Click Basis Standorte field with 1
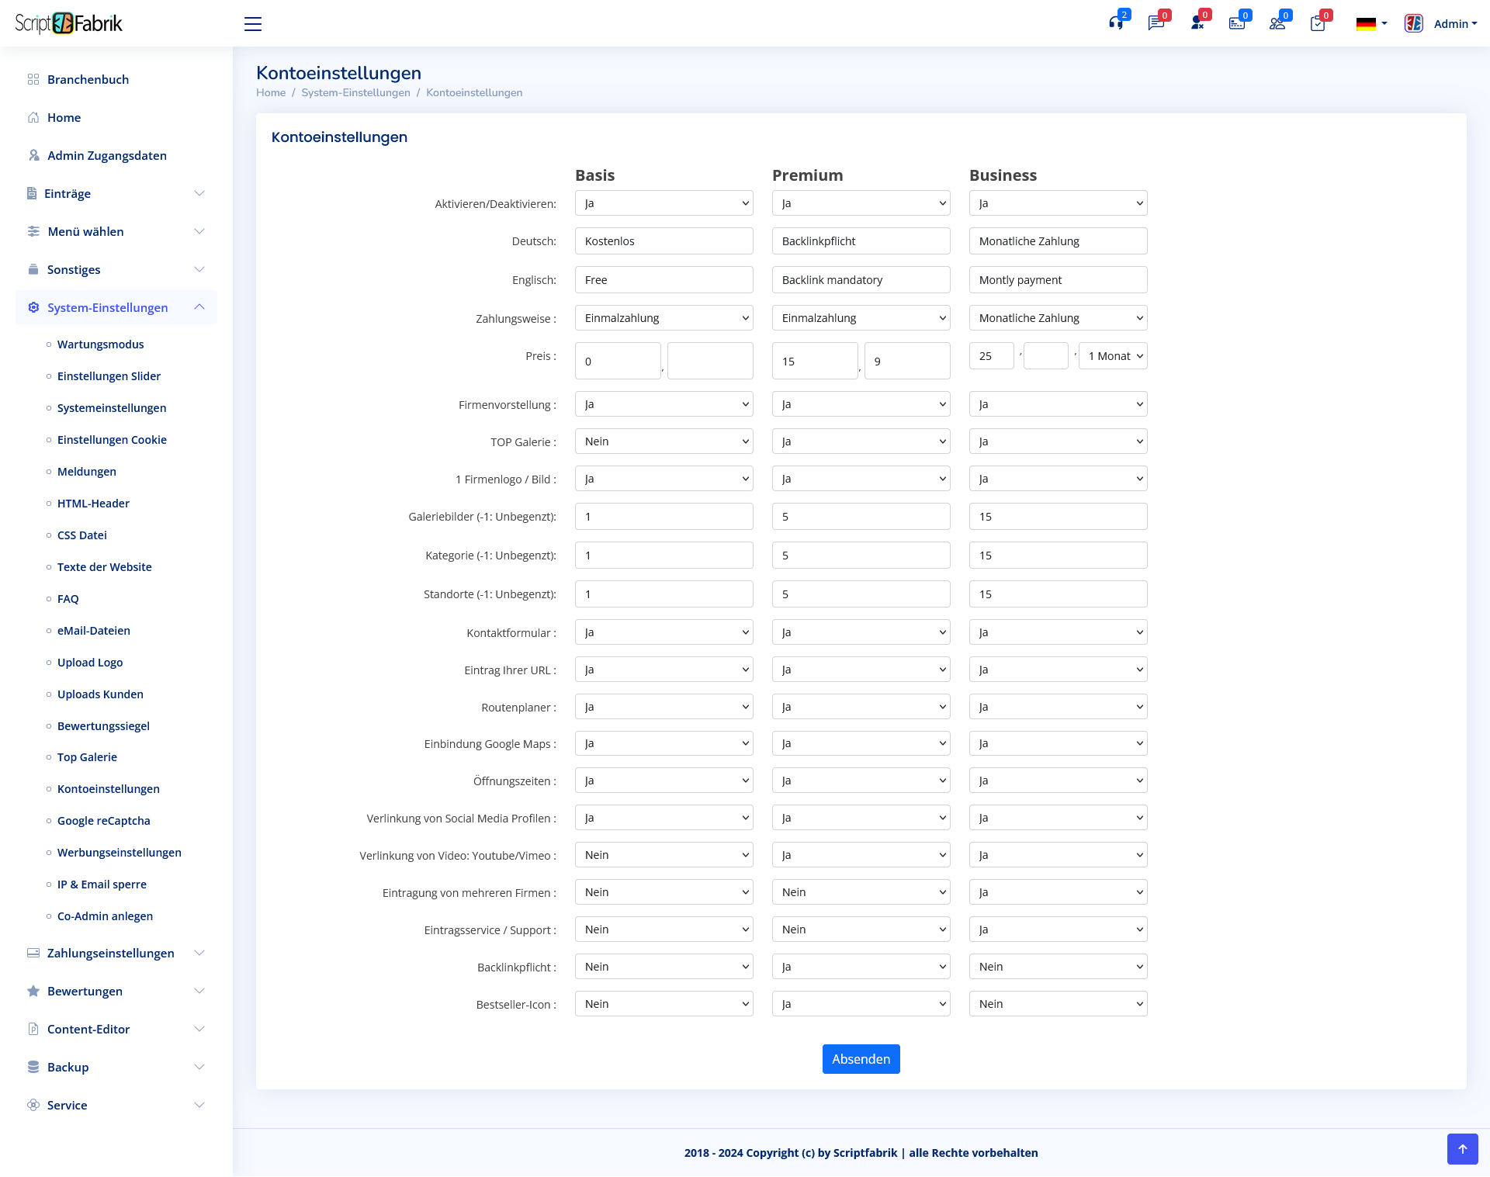This screenshot has width=1490, height=1177. (x=664, y=594)
